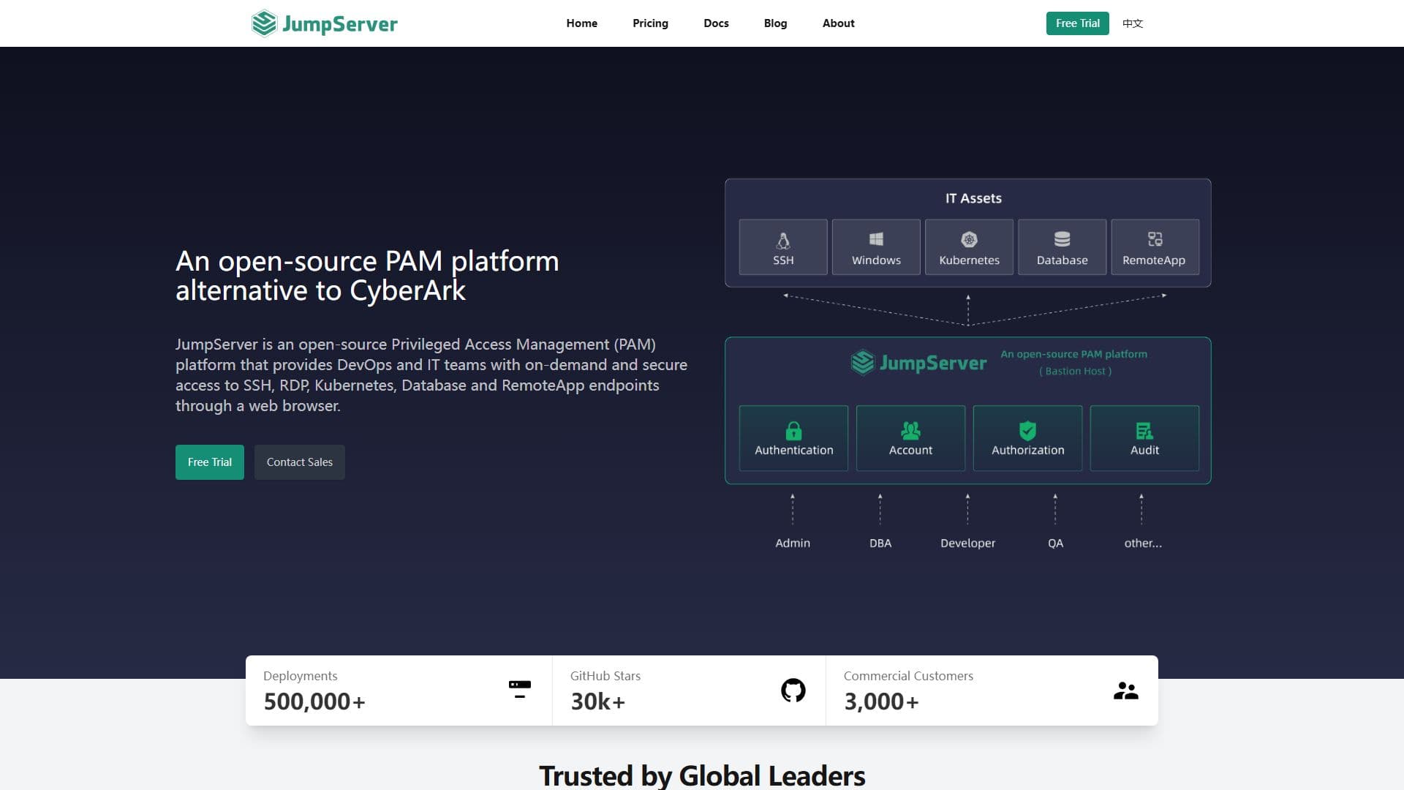Click the hero headline about CyberArk alternative

tap(367, 276)
